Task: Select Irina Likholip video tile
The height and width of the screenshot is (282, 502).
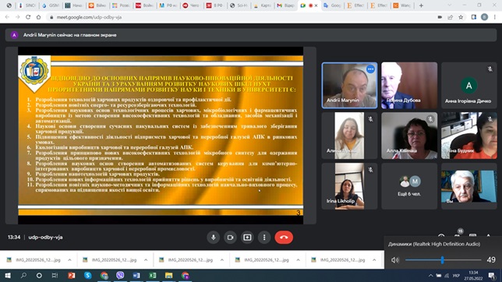Action: pos(349,186)
